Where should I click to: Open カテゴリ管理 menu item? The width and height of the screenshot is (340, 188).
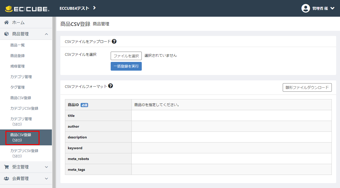(21, 77)
